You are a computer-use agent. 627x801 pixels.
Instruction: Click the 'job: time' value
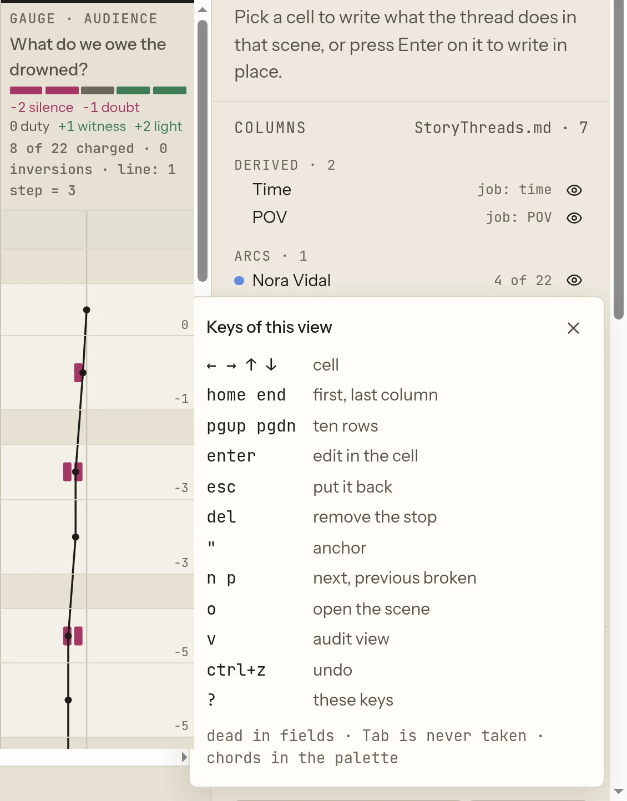[x=514, y=190]
